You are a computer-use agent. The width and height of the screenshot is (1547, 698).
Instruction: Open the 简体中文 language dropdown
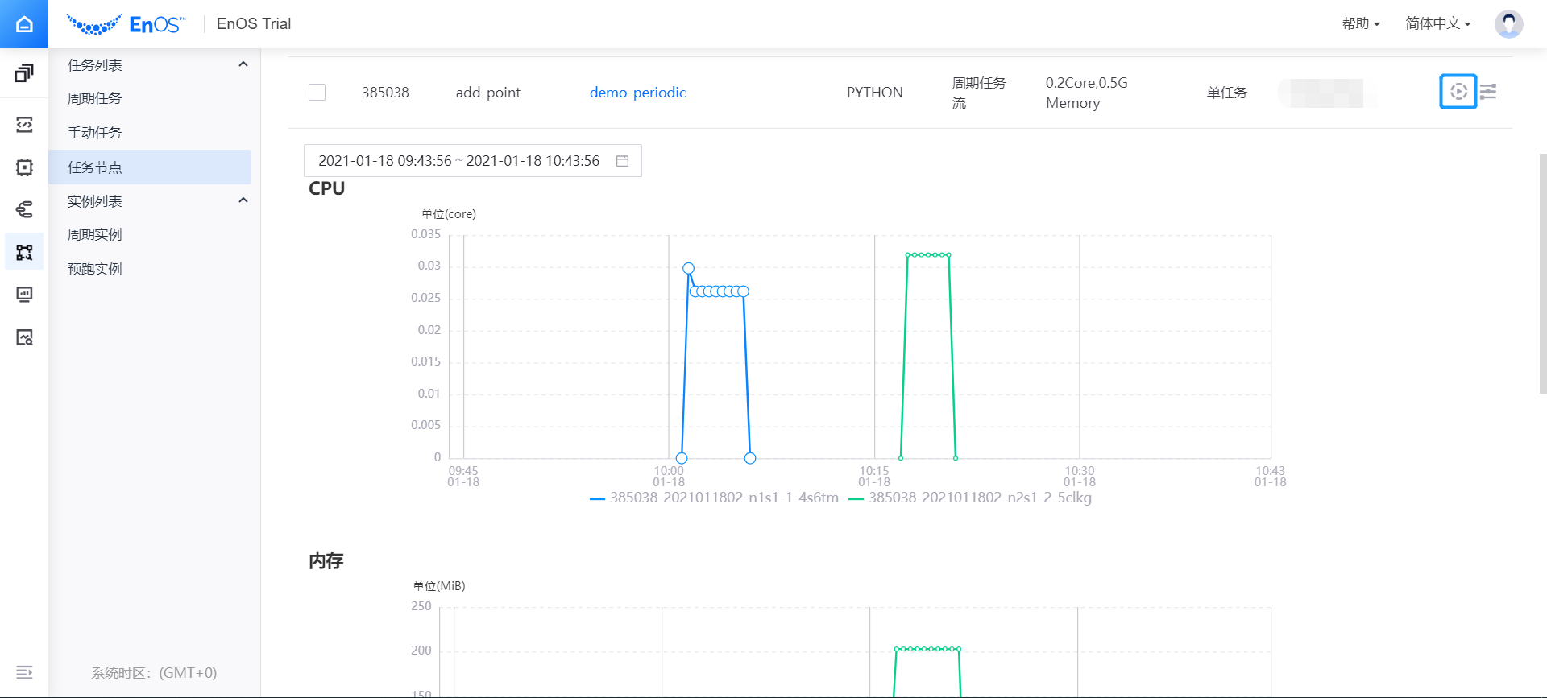click(x=1438, y=23)
